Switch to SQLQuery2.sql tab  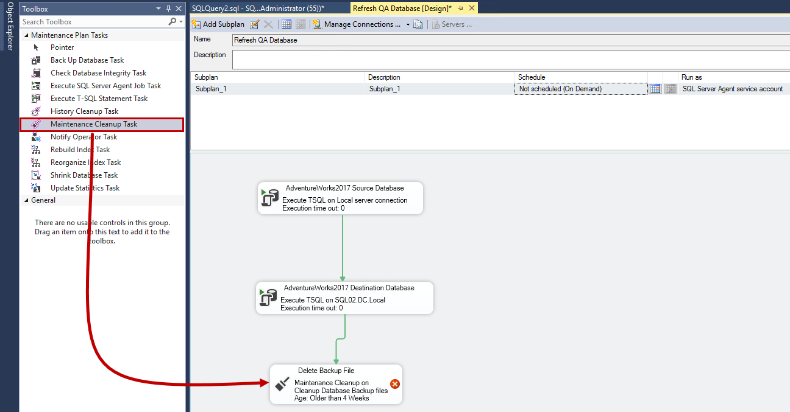click(x=258, y=8)
